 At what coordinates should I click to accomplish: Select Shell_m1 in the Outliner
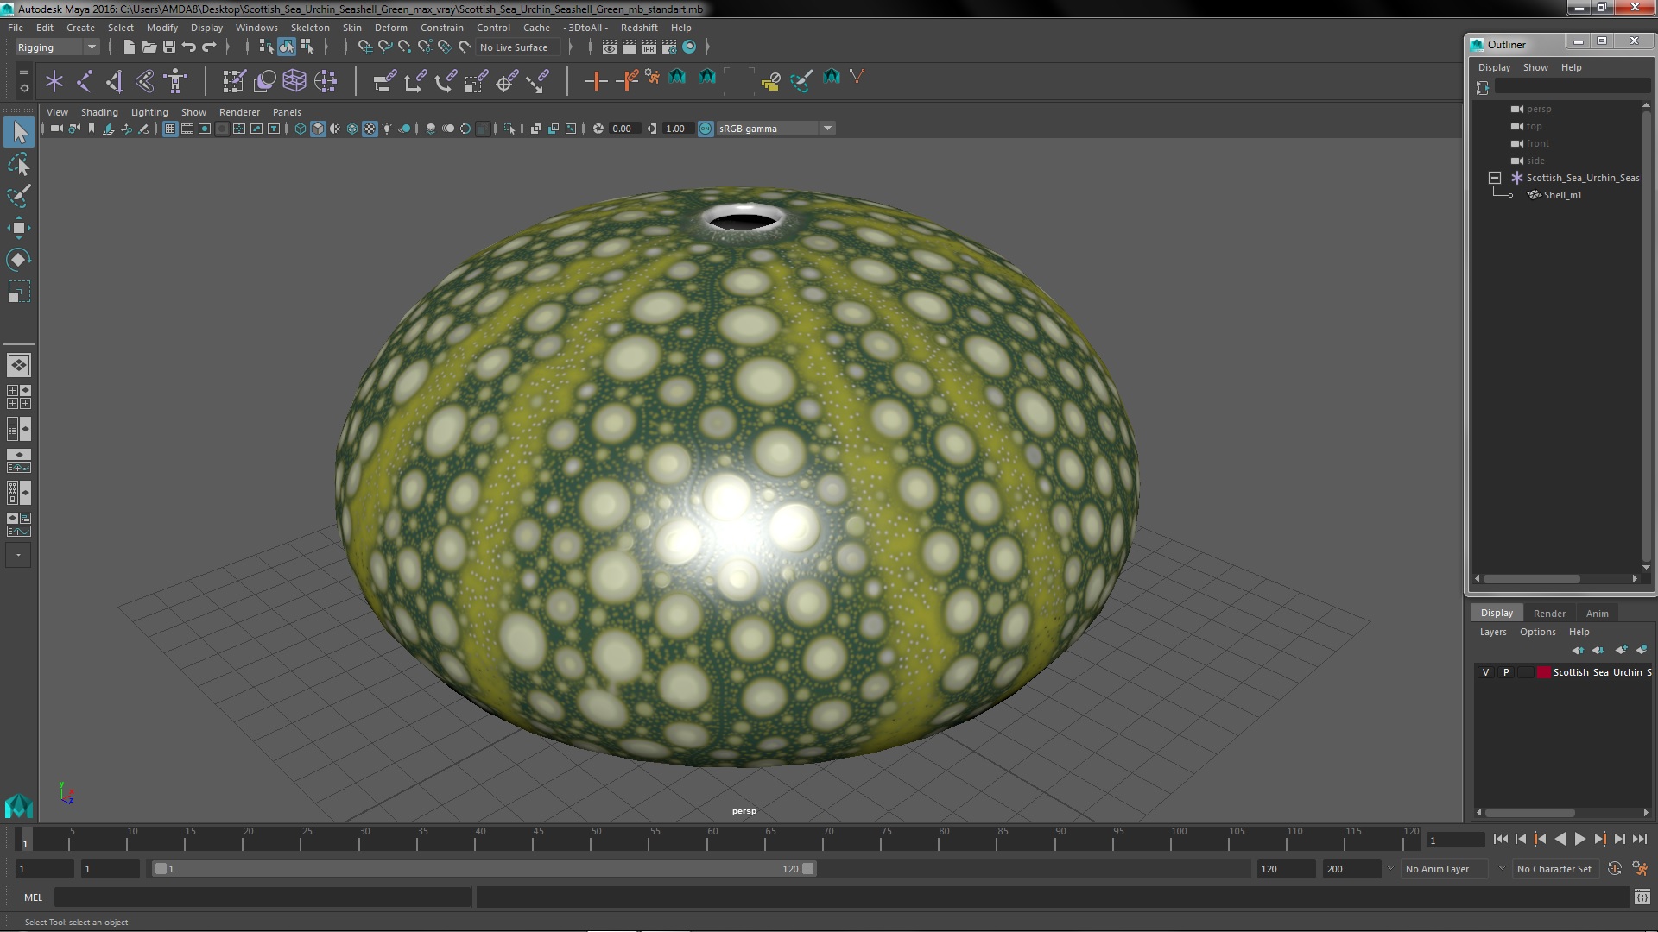coord(1562,195)
